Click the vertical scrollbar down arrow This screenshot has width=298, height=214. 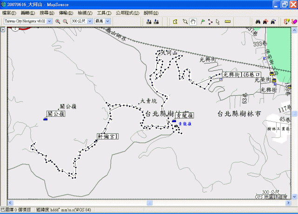click(294, 196)
